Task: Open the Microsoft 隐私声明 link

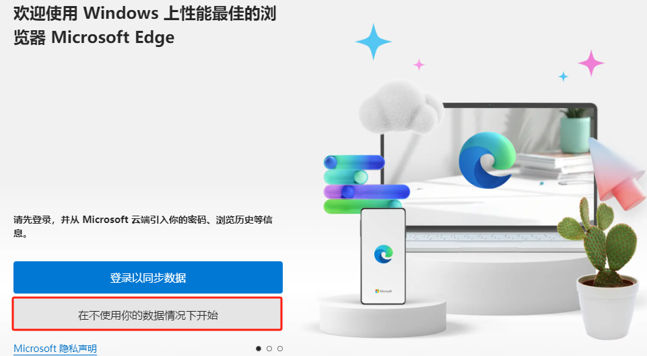Action: tap(55, 349)
